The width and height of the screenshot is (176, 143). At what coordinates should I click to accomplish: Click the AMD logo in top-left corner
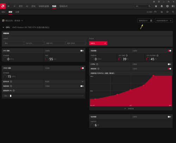click(x=3, y=6)
